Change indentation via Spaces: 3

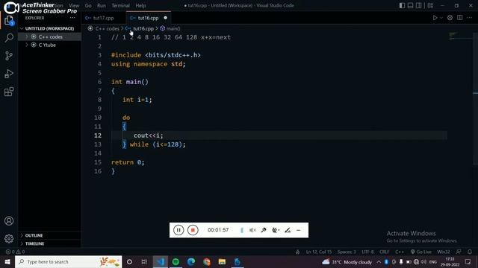tap(347, 252)
